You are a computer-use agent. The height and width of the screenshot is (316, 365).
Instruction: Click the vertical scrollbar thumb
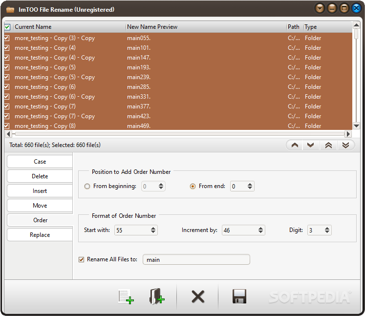pos(356,34)
